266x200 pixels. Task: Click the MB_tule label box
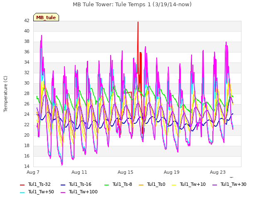[x=46, y=17]
